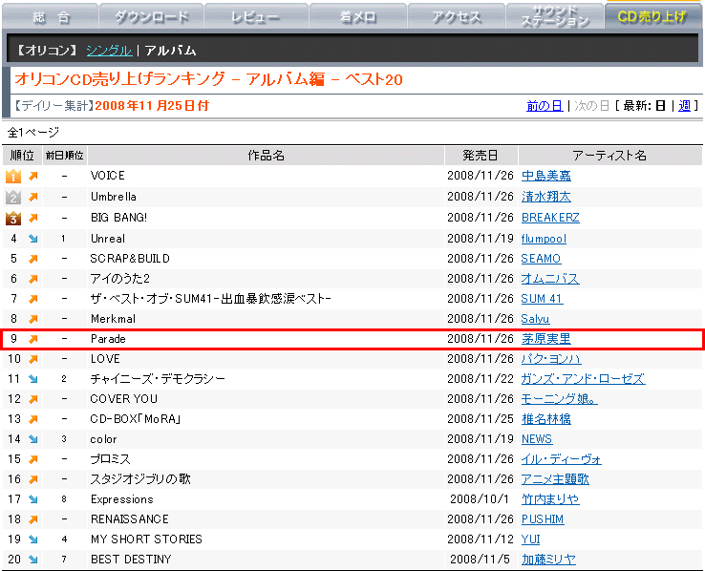The image size is (705, 571).
Task: Click the down arrow icon beside MY SHORT STORIES
Action: pos(33,539)
